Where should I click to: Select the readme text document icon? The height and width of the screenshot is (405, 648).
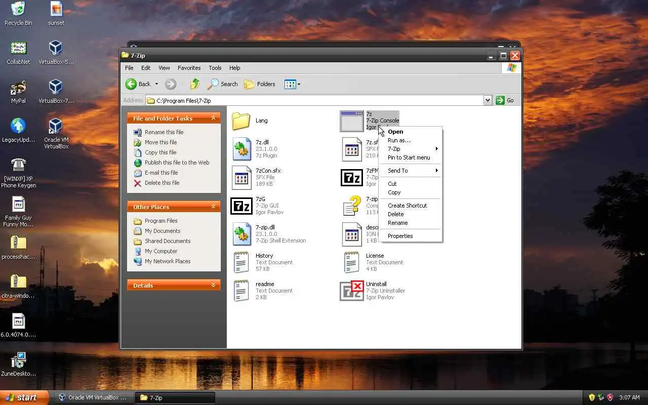pyautogui.click(x=241, y=291)
